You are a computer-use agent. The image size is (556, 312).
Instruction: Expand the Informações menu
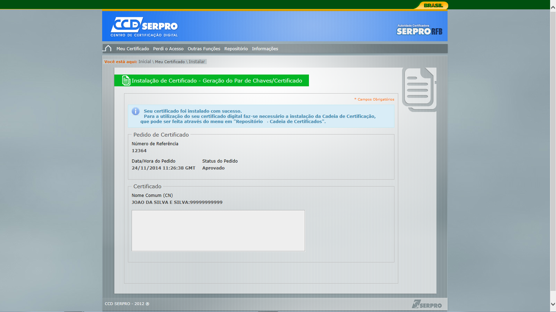(x=265, y=49)
